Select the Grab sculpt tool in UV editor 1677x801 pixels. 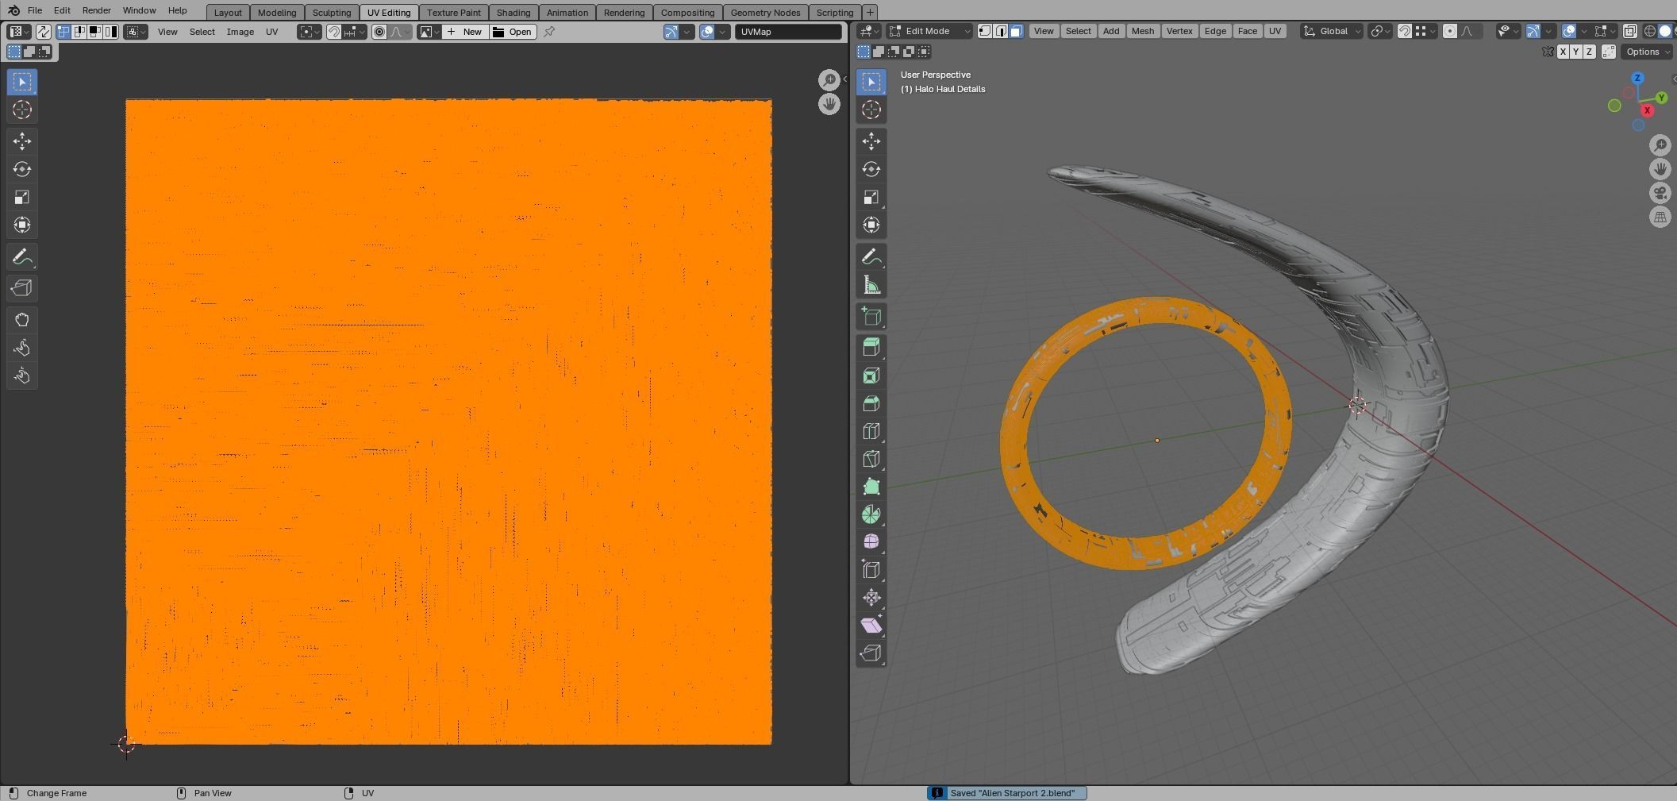tap(22, 320)
